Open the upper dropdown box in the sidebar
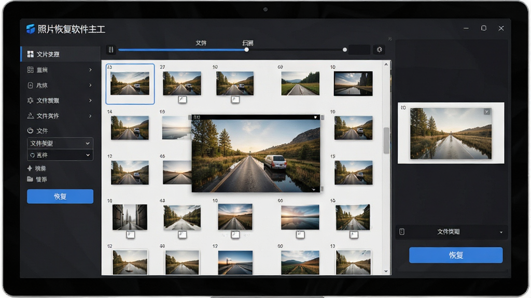 click(60, 143)
